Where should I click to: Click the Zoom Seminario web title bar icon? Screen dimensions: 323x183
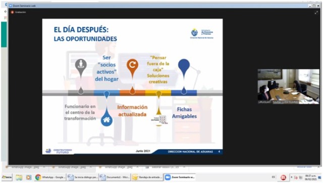point(11,6)
